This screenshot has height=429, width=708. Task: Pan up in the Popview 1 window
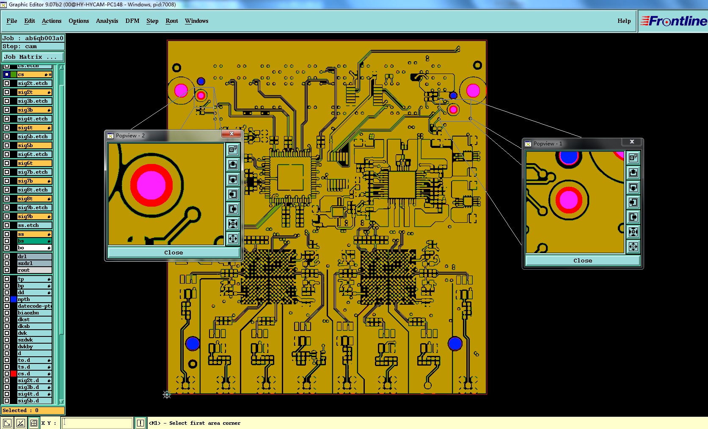(x=633, y=172)
